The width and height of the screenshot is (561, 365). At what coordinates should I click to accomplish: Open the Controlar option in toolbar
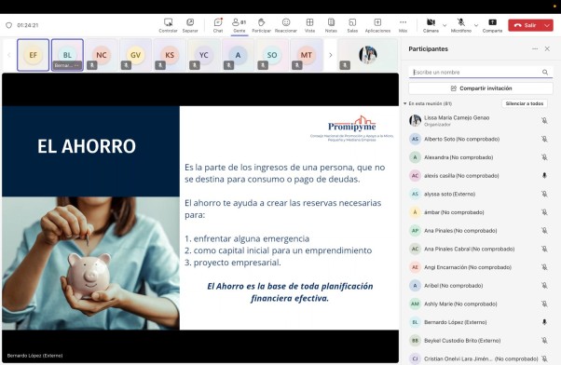point(168,25)
